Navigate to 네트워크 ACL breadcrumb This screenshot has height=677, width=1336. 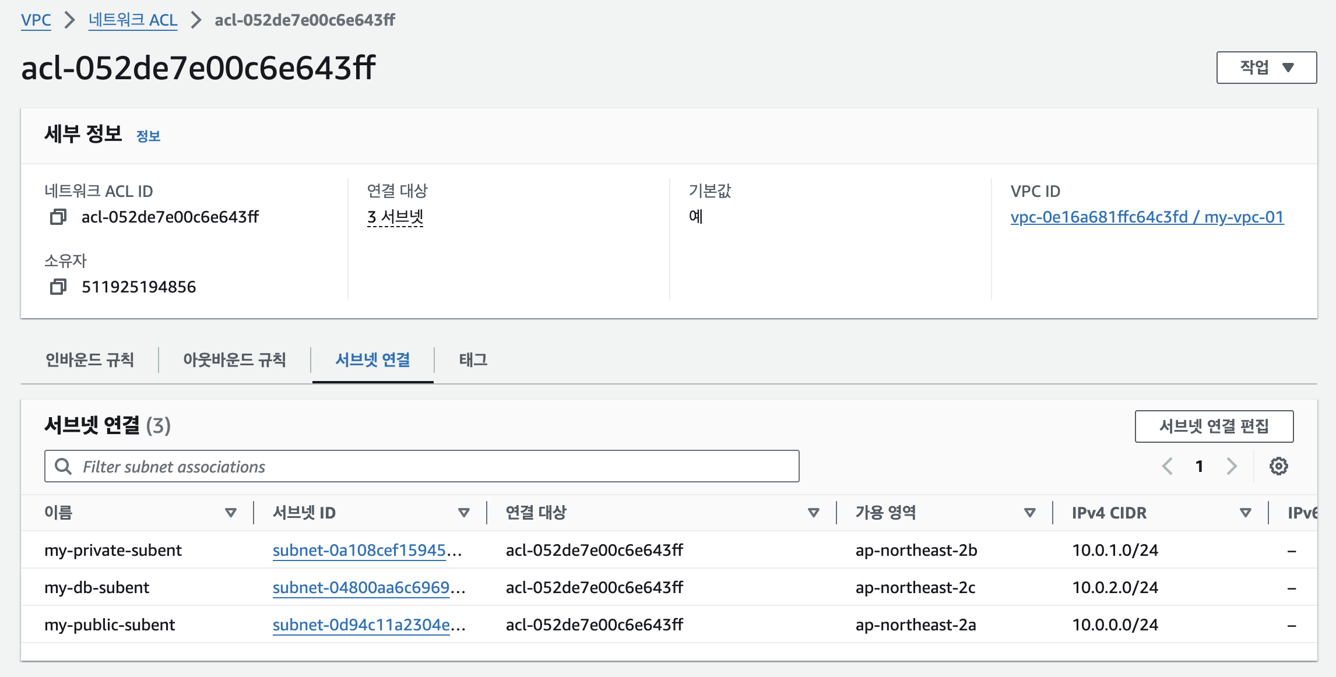click(133, 20)
